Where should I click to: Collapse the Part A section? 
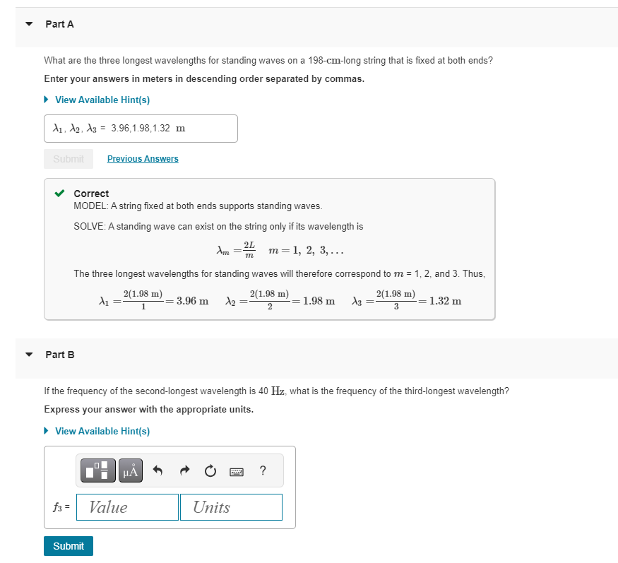pos(28,23)
